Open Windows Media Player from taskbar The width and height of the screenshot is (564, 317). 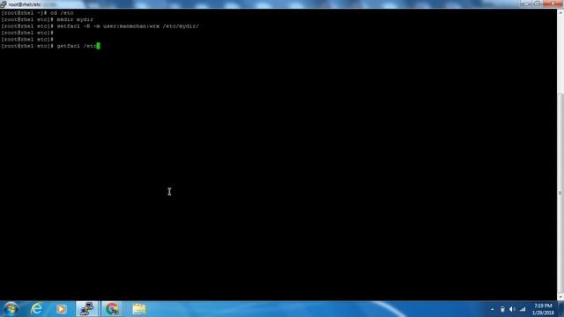tap(61, 309)
